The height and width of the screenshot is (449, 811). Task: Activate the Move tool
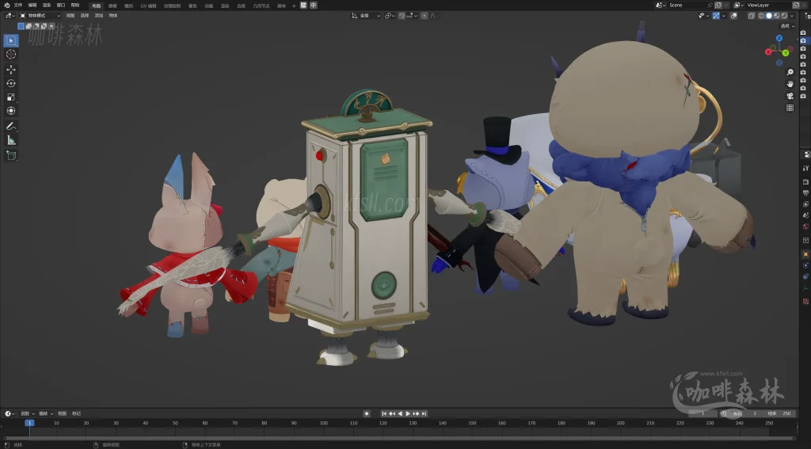11,69
